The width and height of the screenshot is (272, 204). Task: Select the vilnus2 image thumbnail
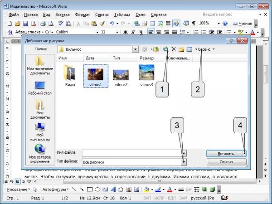(121, 78)
